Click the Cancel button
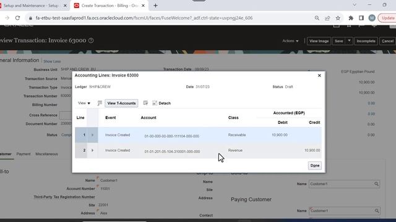Viewport: 396px width, 222px height. 387,41
